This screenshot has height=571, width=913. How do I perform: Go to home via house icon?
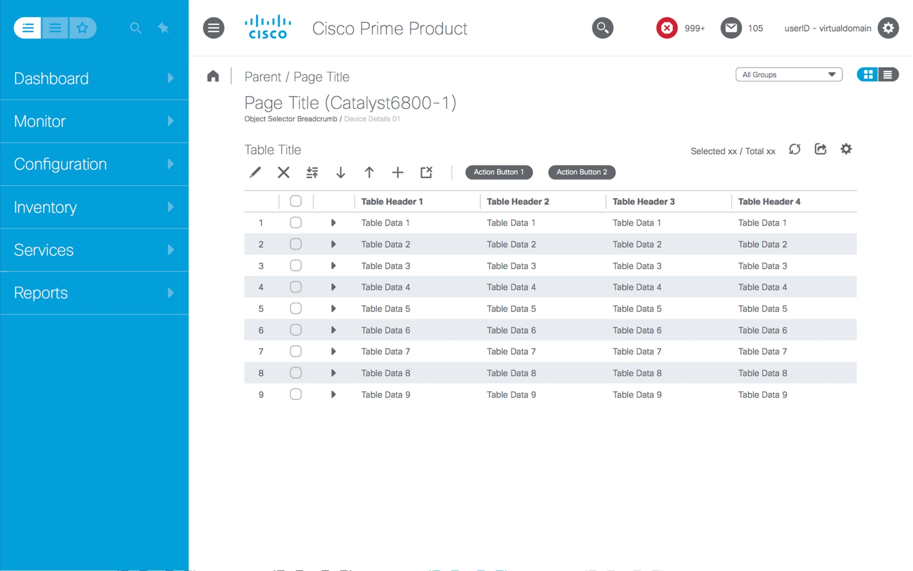click(213, 76)
